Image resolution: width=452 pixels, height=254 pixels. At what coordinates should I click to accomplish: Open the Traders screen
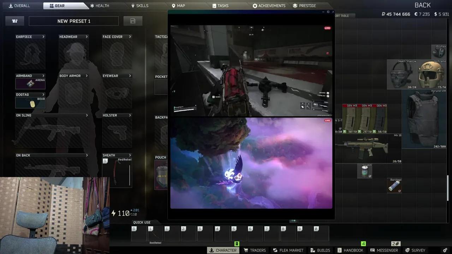(255, 250)
